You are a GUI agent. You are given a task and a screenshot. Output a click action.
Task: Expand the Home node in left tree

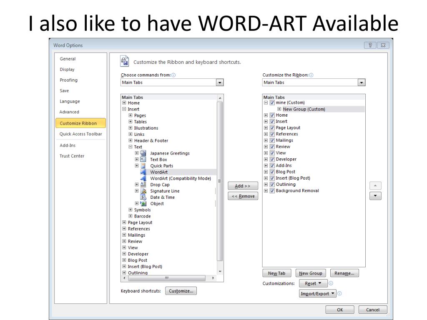click(x=124, y=103)
